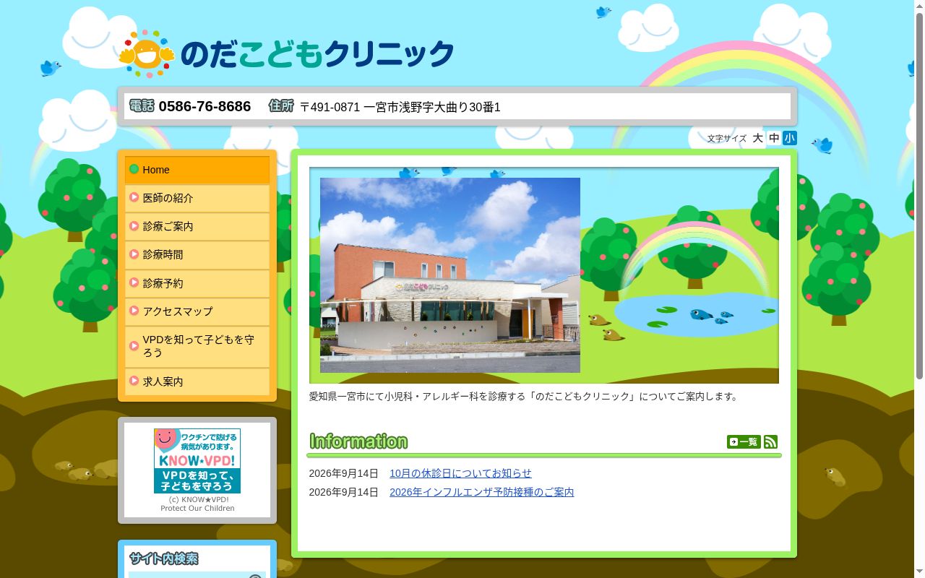
Task: Open the Home menu item
Action: click(x=197, y=170)
